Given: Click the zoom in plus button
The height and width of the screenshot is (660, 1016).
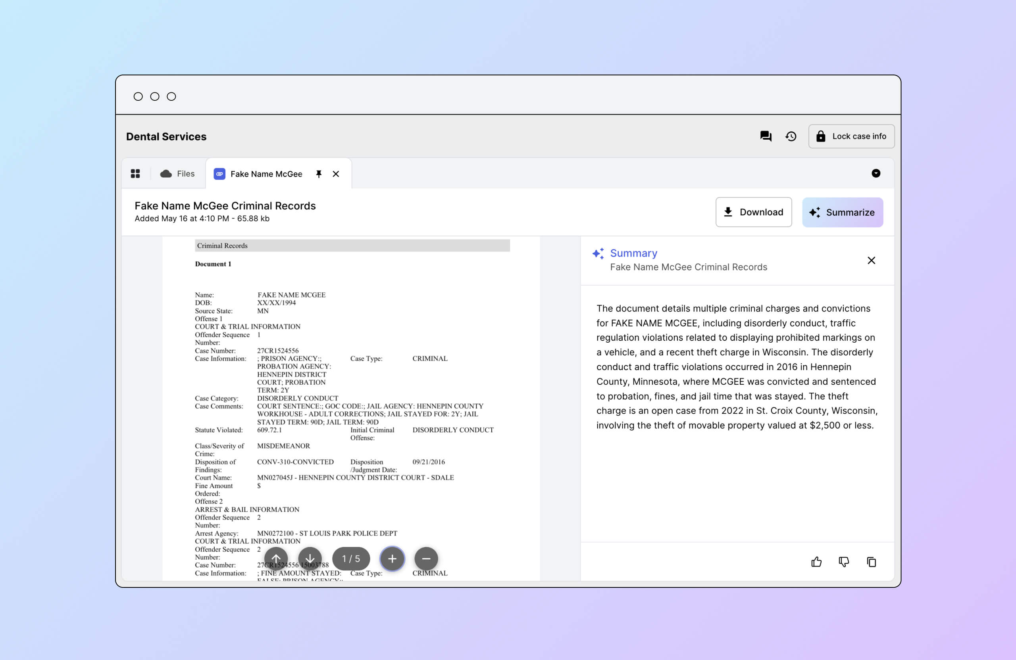Looking at the screenshot, I should click(x=392, y=558).
